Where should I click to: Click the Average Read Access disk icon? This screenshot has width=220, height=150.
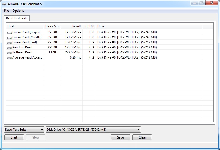[x=10, y=58]
